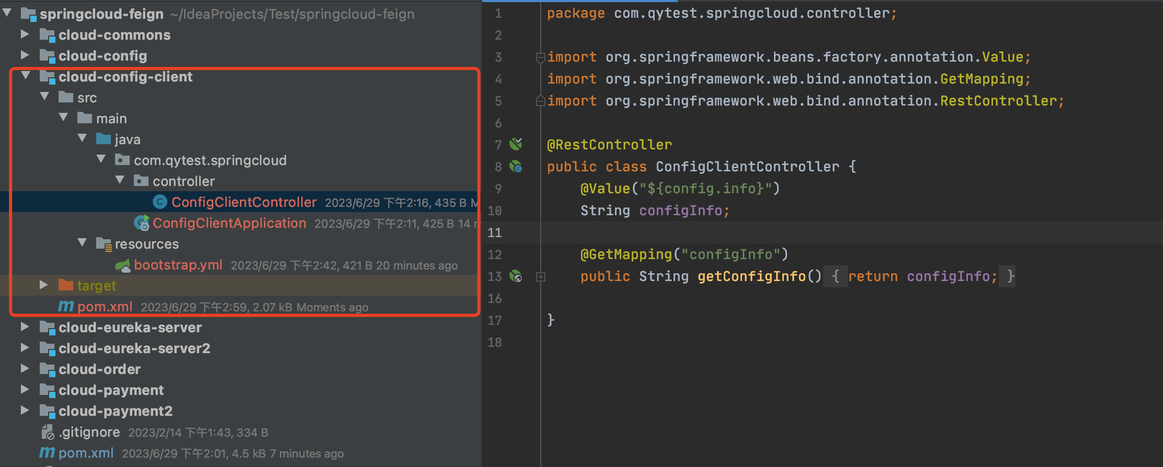This screenshot has height=467, width=1163.
Task: Collapse the main folder
Action: 63,118
